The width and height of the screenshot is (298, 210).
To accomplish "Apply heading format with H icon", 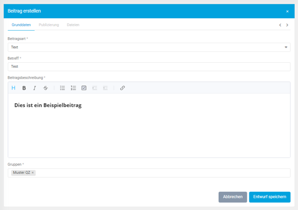I will point(13,88).
